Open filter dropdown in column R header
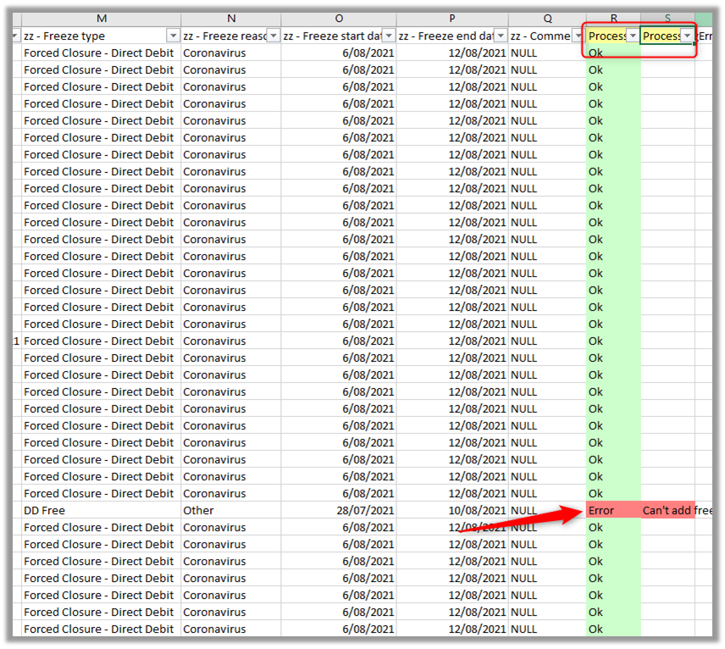 (632, 36)
